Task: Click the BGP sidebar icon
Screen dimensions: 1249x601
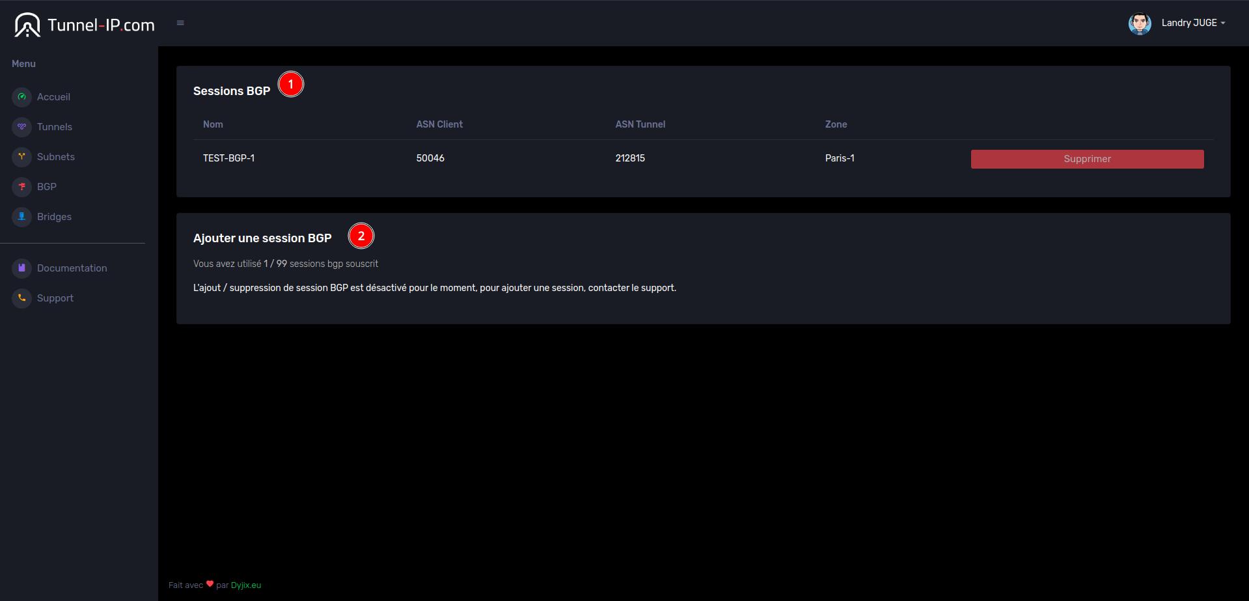Action: (x=21, y=187)
